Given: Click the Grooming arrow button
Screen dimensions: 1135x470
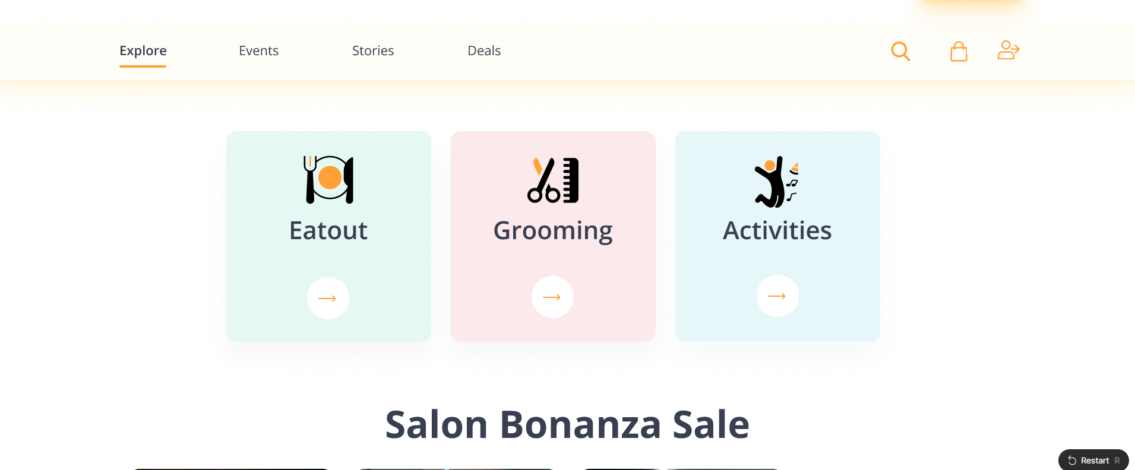Looking at the screenshot, I should 552,297.
